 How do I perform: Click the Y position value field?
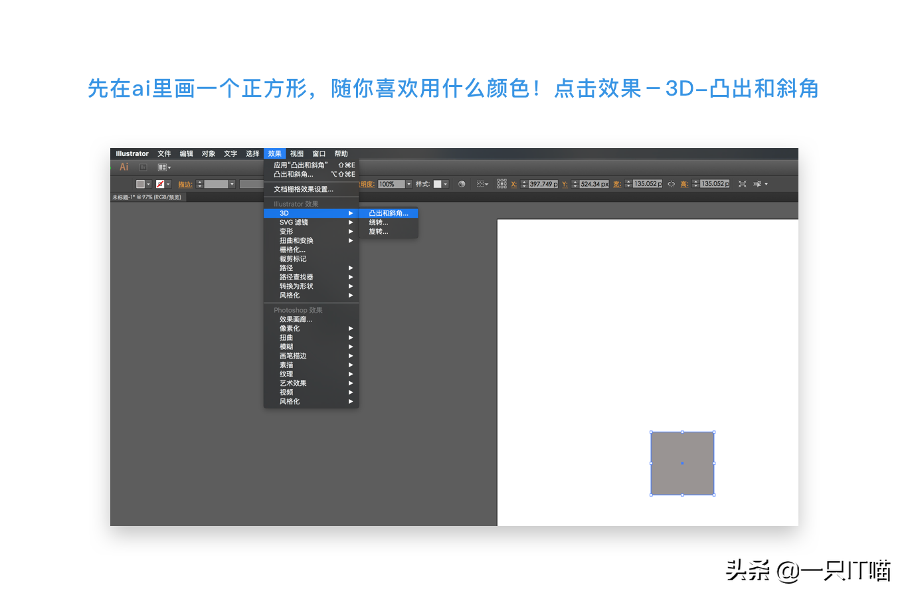tap(594, 184)
